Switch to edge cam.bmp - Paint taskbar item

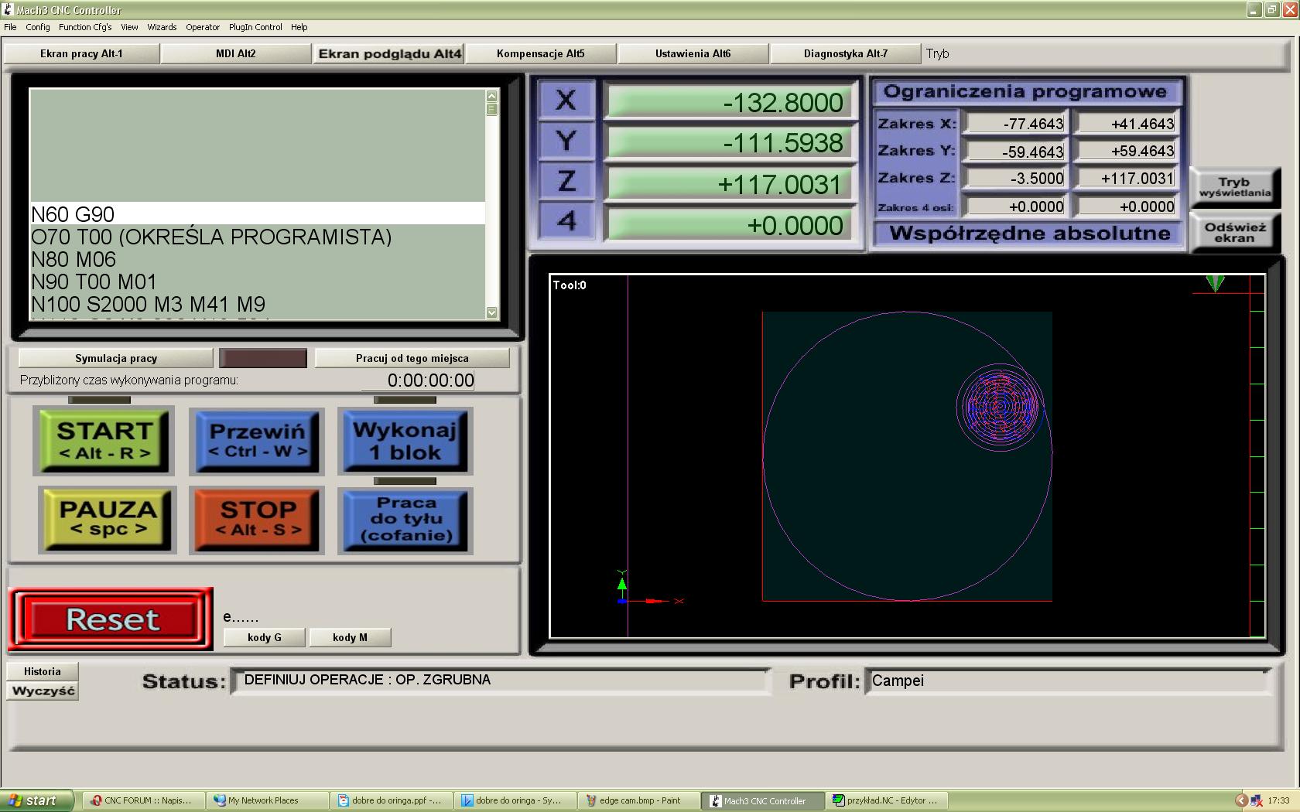[x=639, y=800]
